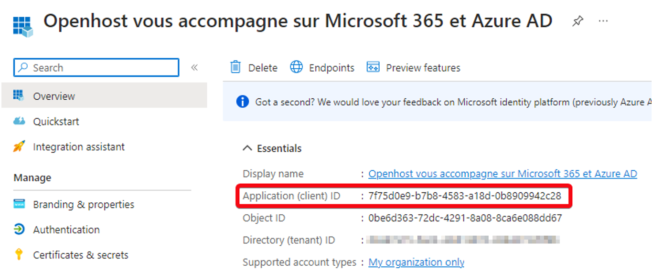
Task: Collapse the sidebar with double chevron
Action: click(x=194, y=68)
